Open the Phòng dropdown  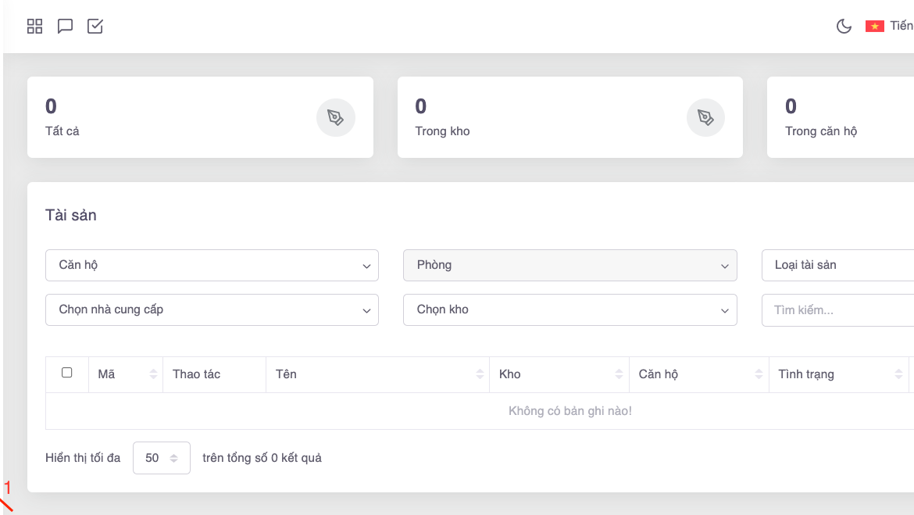click(x=569, y=266)
